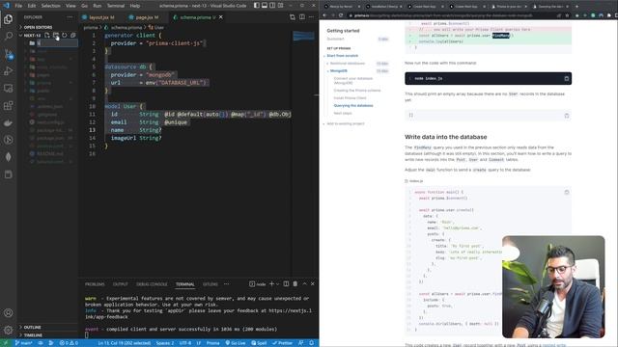
Task: Open the Selection menu
Action: point(51,6)
